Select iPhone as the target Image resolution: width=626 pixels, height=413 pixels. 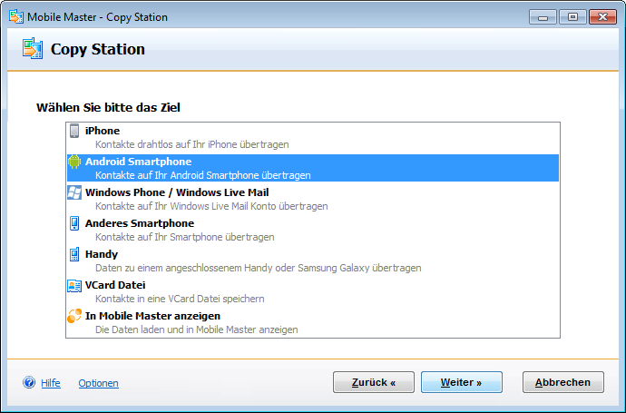[103, 131]
